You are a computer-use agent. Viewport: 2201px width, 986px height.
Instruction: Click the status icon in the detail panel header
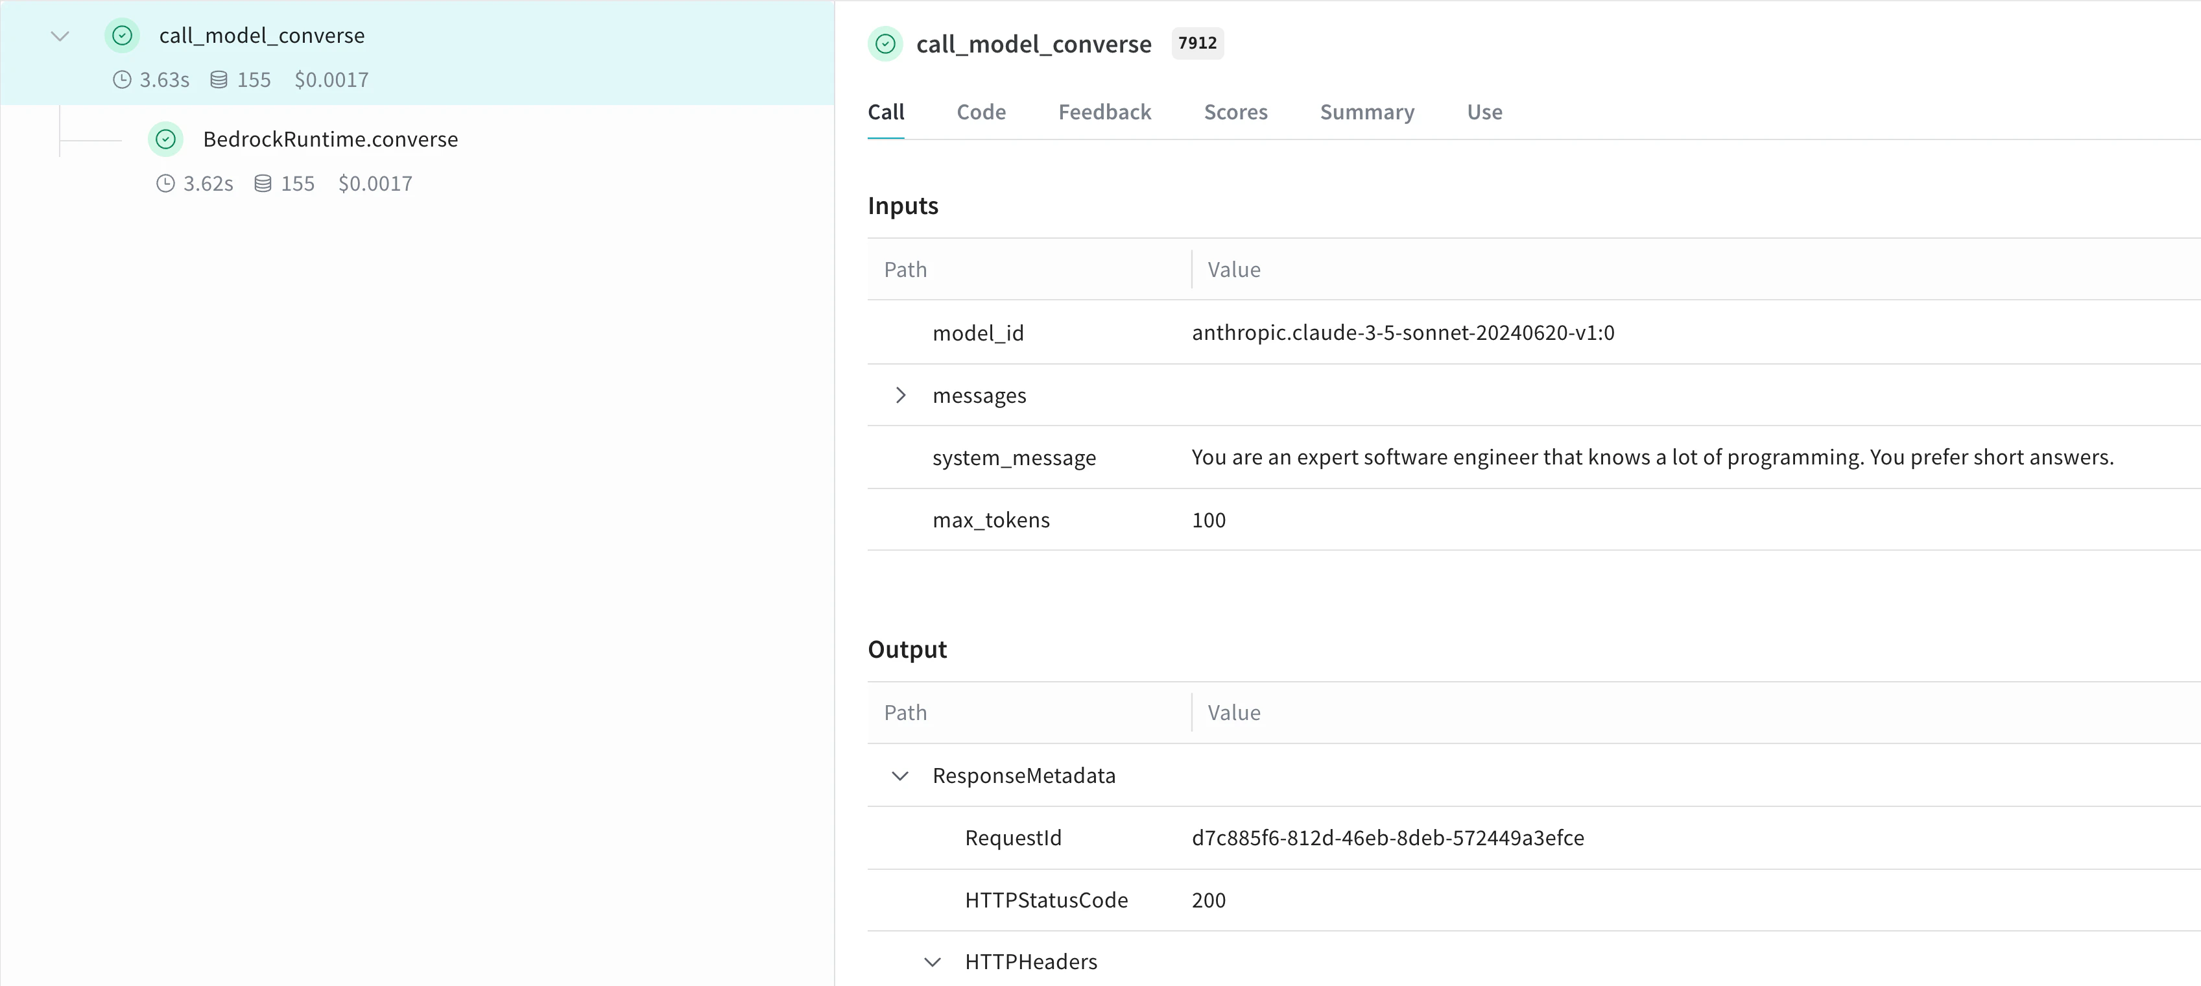(x=885, y=43)
